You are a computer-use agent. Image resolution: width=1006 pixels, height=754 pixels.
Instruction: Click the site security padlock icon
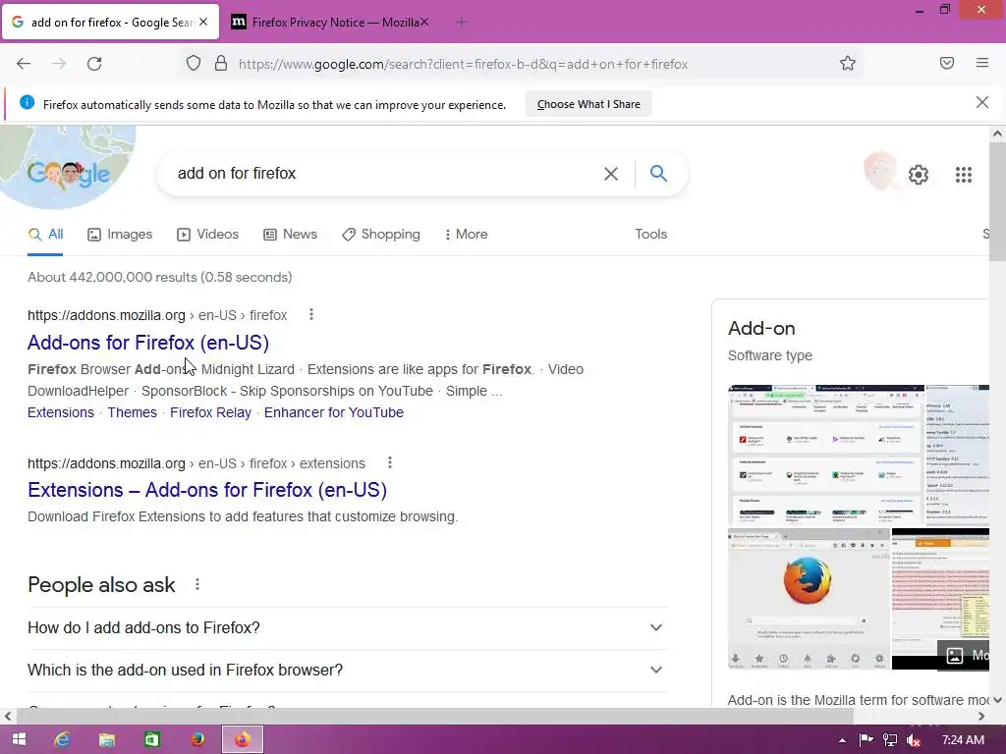[x=221, y=64]
